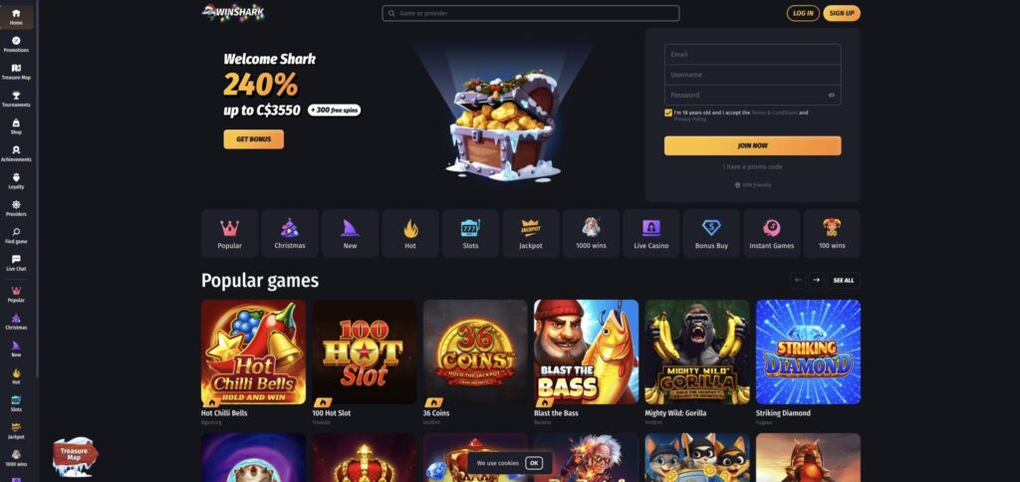
Task: Go to next popular games with the right arrow
Action: 817,281
